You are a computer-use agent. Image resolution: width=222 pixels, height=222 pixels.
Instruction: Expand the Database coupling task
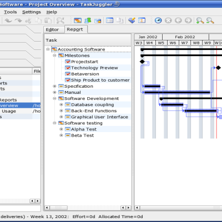click(61, 105)
